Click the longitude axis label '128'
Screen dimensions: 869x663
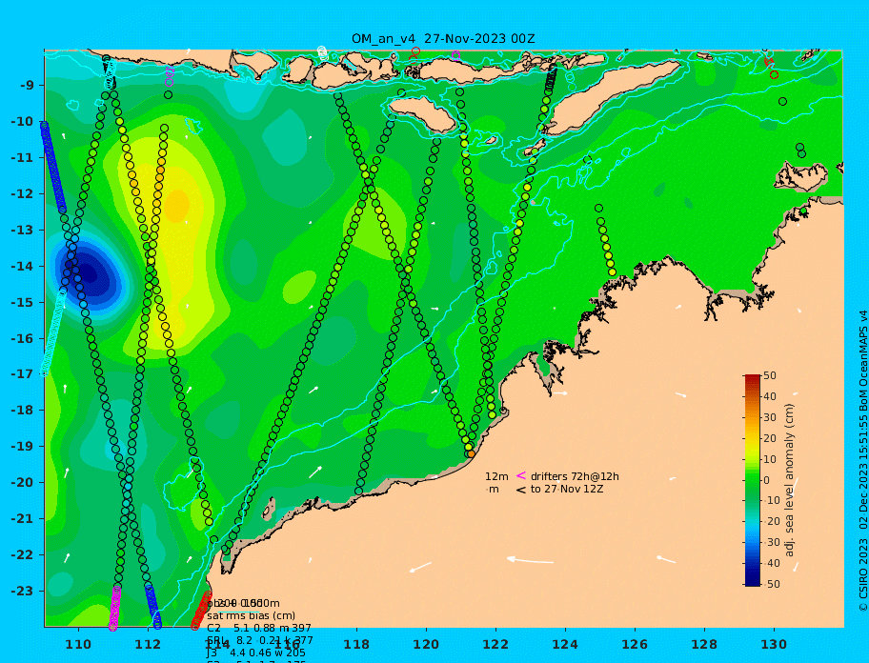pyautogui.click(x=704, y=645)
